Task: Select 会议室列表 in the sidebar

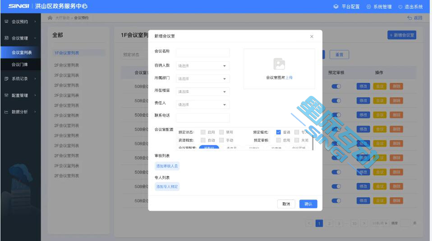Action: pos(22,52)
